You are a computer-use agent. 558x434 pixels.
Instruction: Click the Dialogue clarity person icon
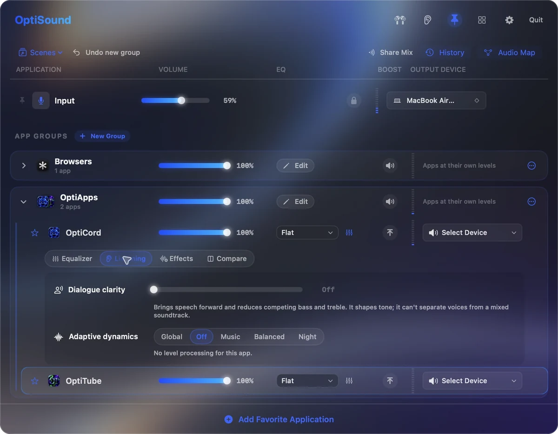tap(59, 290)
